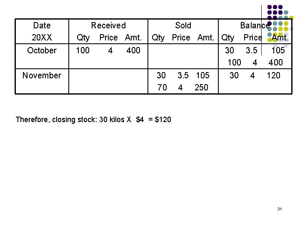Click the closing stock summary sentence

click(93, 120)
